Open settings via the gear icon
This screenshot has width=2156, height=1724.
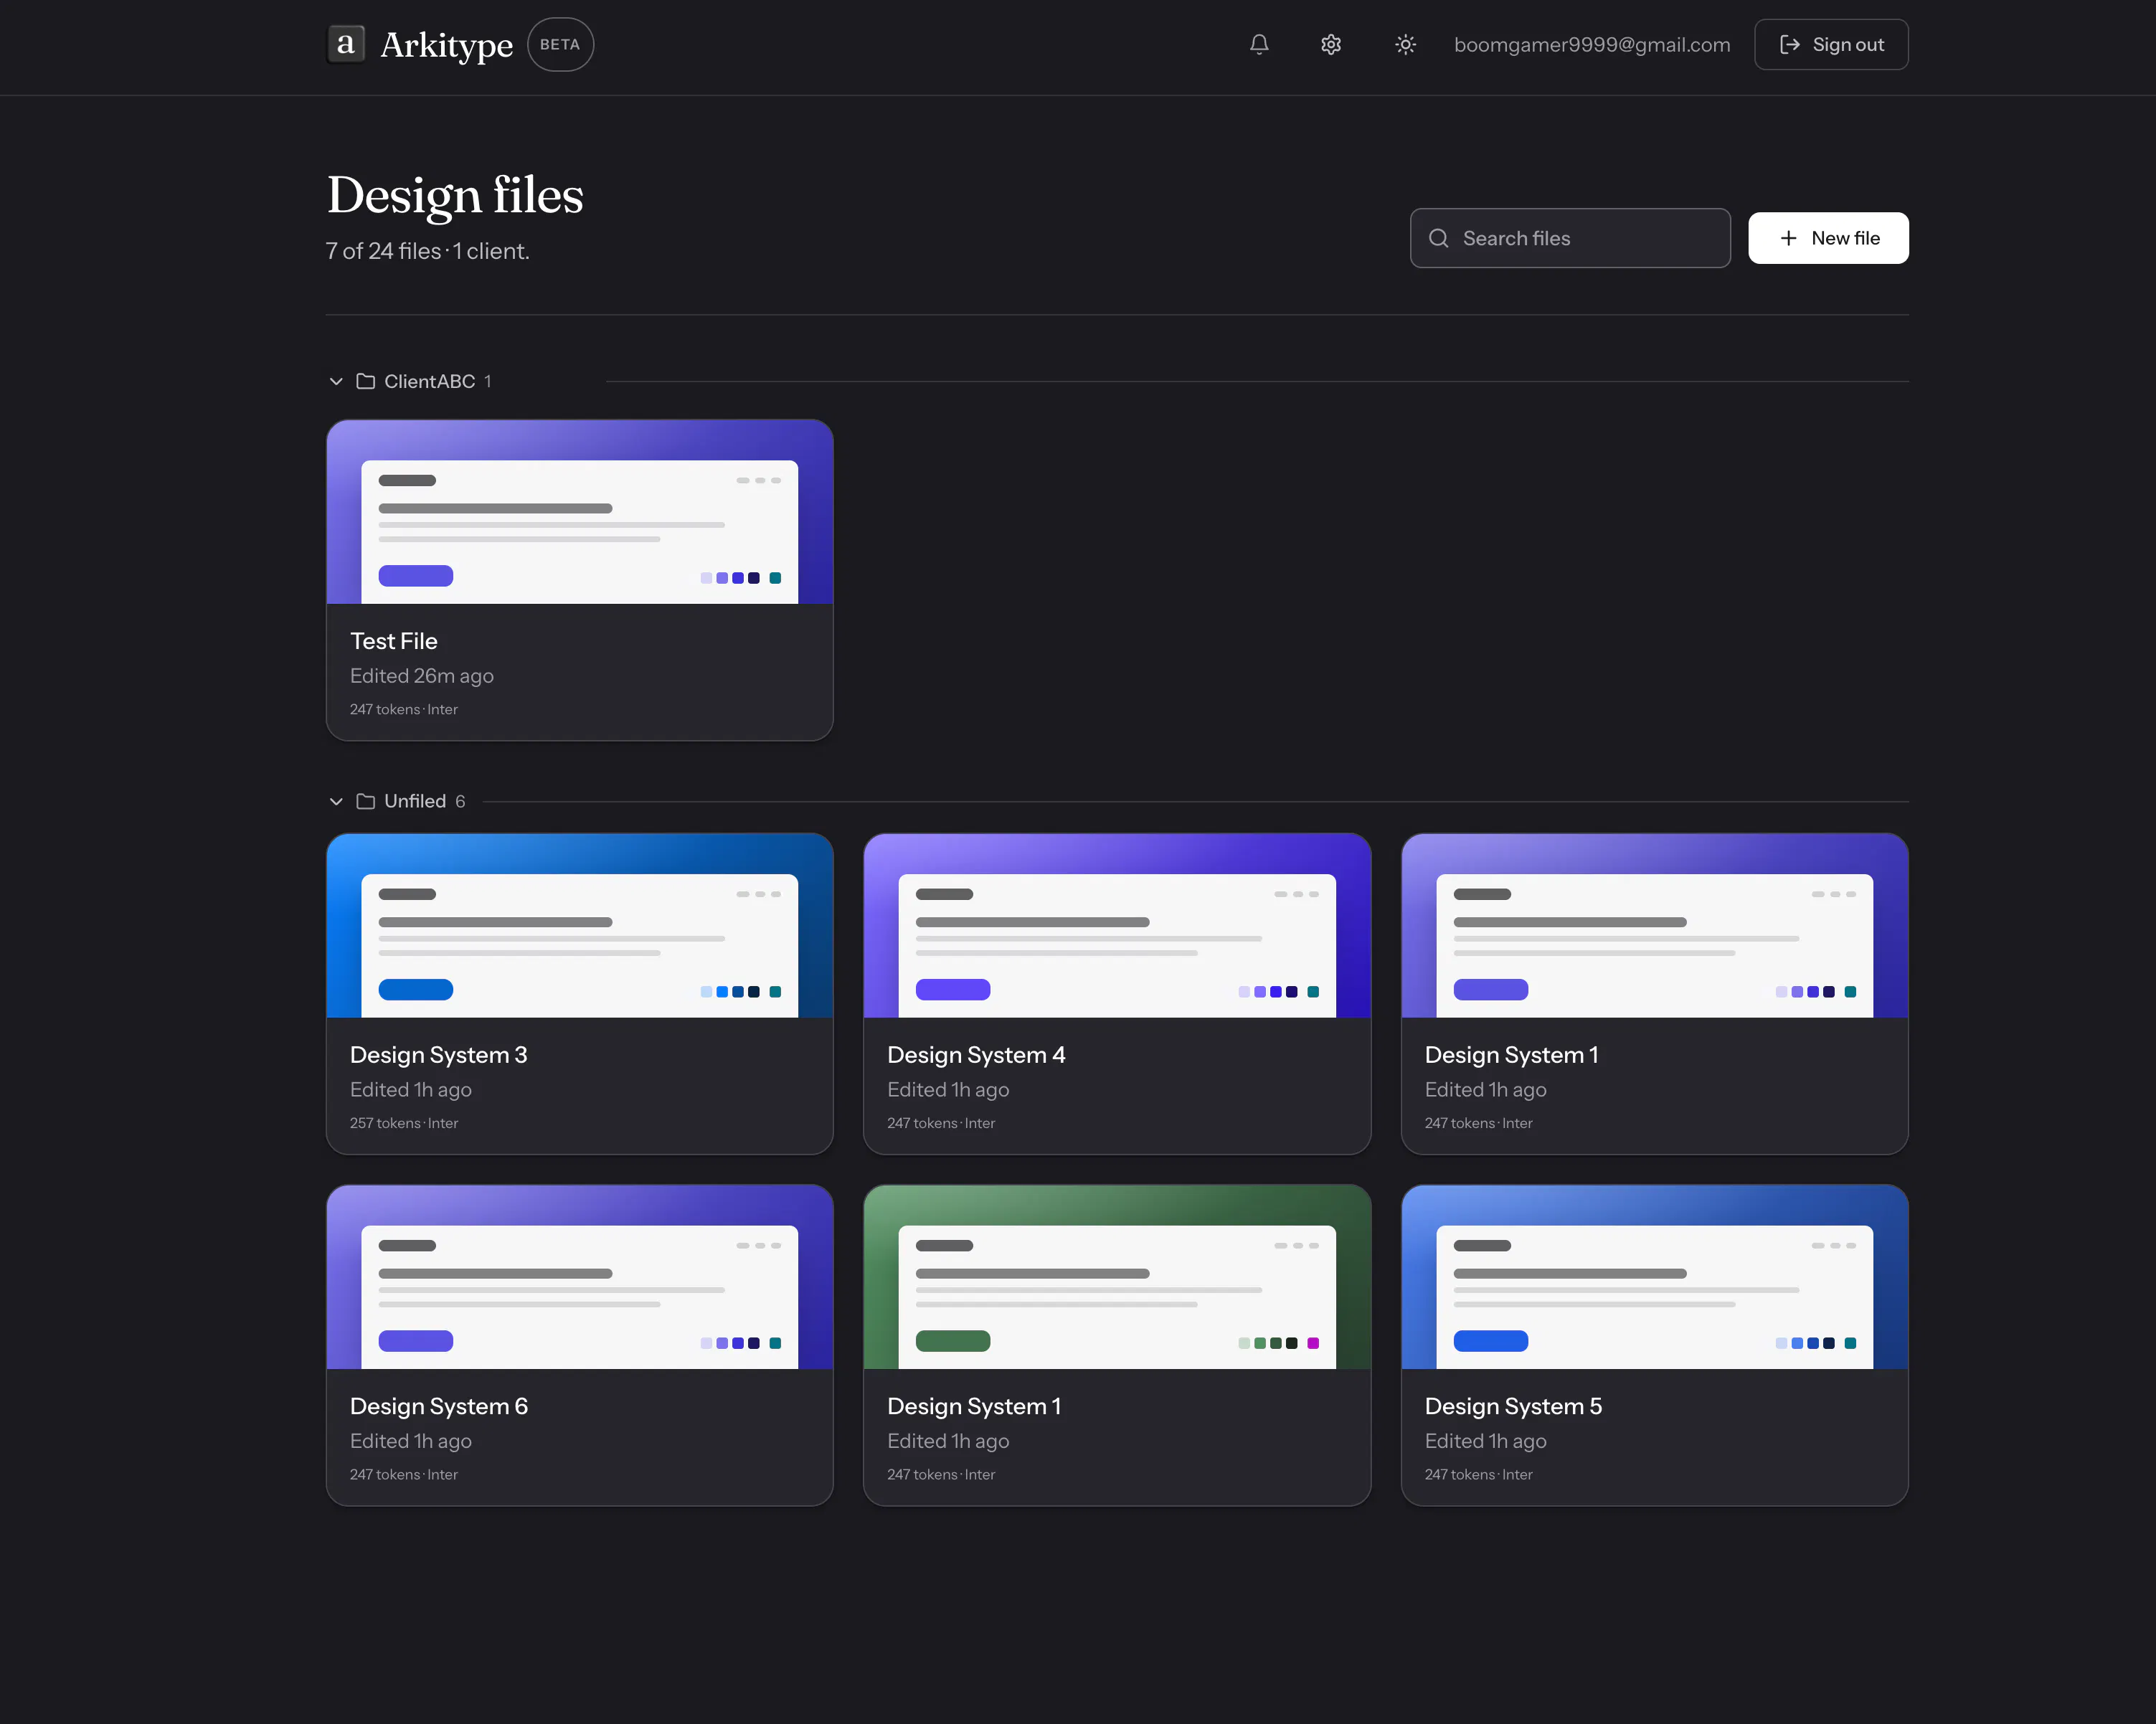(x=1331, y=44)
